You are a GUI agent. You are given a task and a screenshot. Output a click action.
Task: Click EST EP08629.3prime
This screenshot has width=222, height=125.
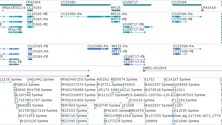click(x=26, y=85)
